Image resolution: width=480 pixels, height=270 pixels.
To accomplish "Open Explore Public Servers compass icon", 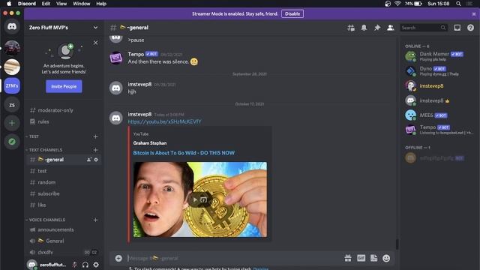I will 12,142.
